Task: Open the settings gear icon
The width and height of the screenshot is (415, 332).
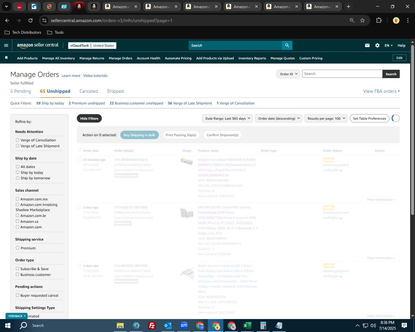Action: [x=377, y=45]
